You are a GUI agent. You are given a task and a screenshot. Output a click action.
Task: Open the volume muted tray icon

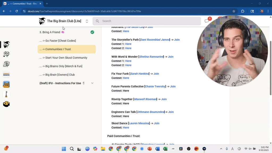(250, 149)
